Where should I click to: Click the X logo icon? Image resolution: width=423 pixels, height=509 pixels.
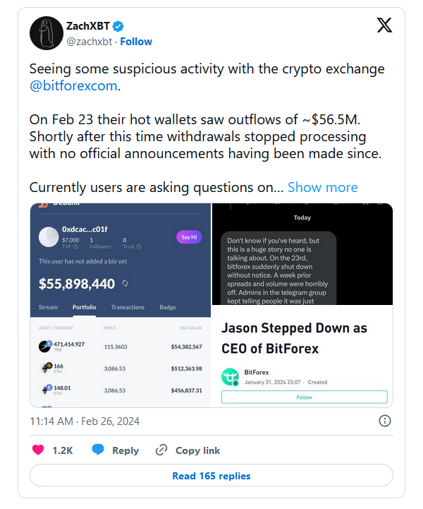[384, 25]
